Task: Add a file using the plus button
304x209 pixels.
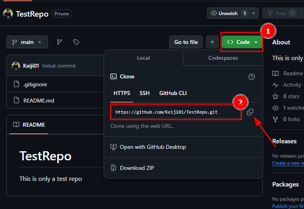Action: [x=212, y=42]
